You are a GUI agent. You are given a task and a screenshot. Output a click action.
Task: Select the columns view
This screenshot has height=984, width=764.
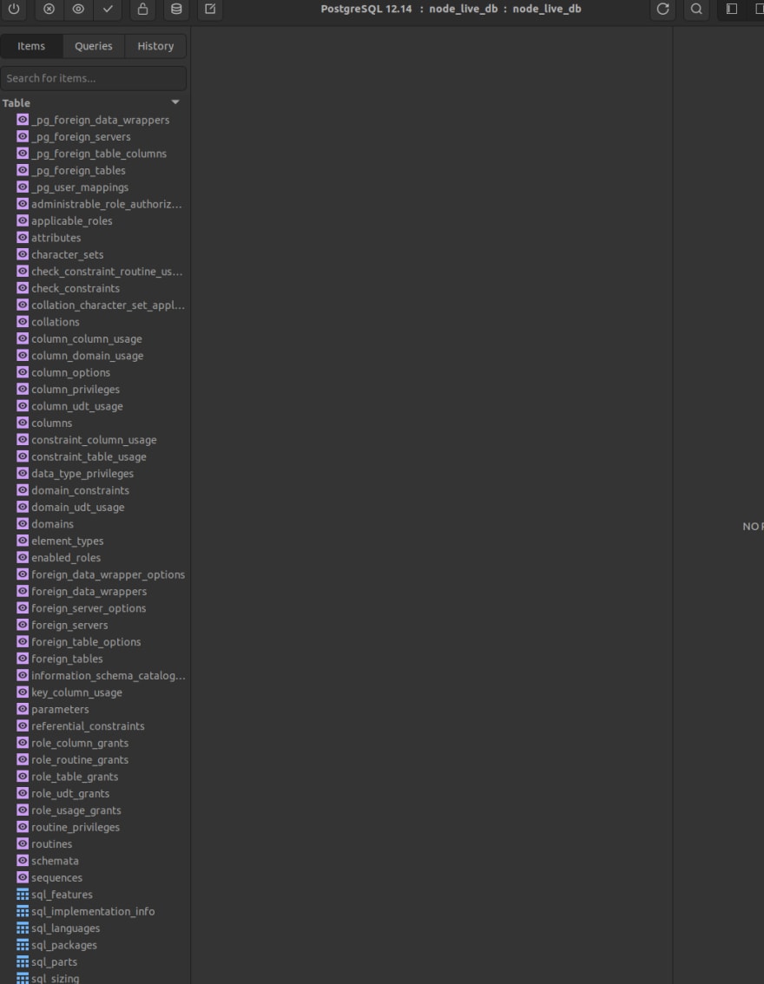point(52,423)
